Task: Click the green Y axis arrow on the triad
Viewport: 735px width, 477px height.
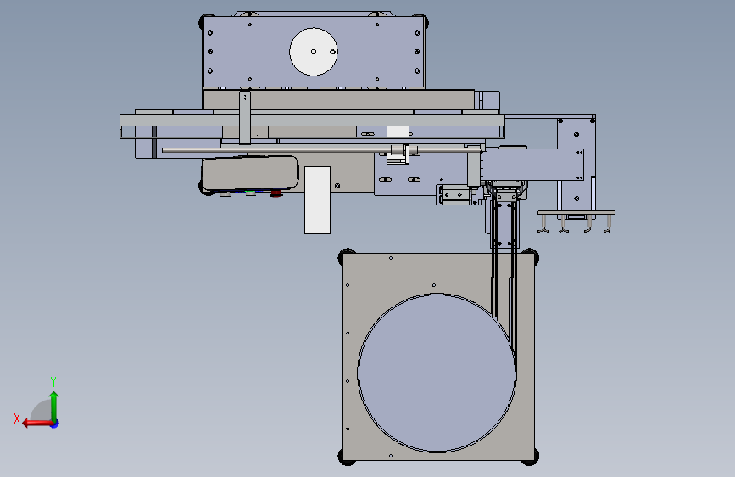Action: (54, 406)
